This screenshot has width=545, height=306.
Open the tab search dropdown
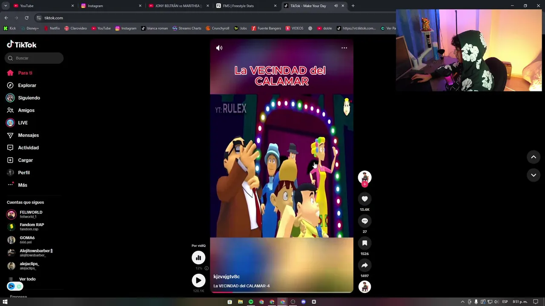pyautogui.click(x=6, y=6)
